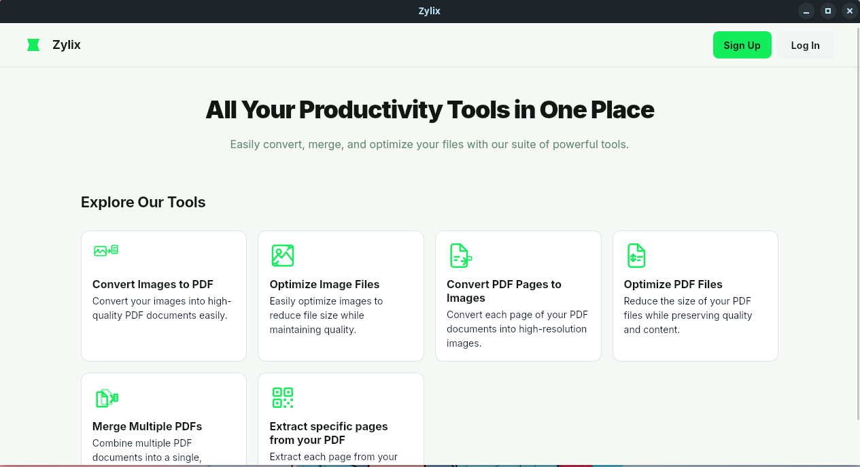Viewport: 860px width, 467px height.
Task: Click the Optimize Image Files picture icon
Action: tap(282, 256)
